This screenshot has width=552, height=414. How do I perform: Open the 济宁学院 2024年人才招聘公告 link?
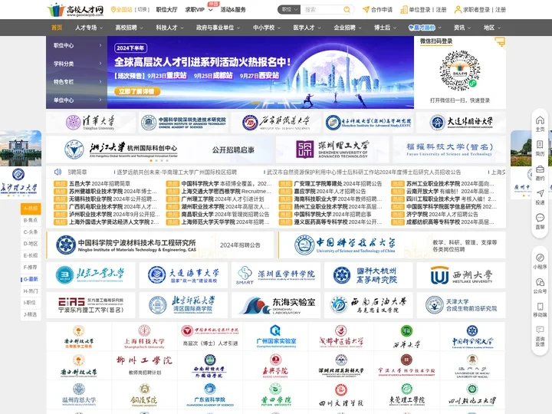pyautogui.click(x=442, y=215)
